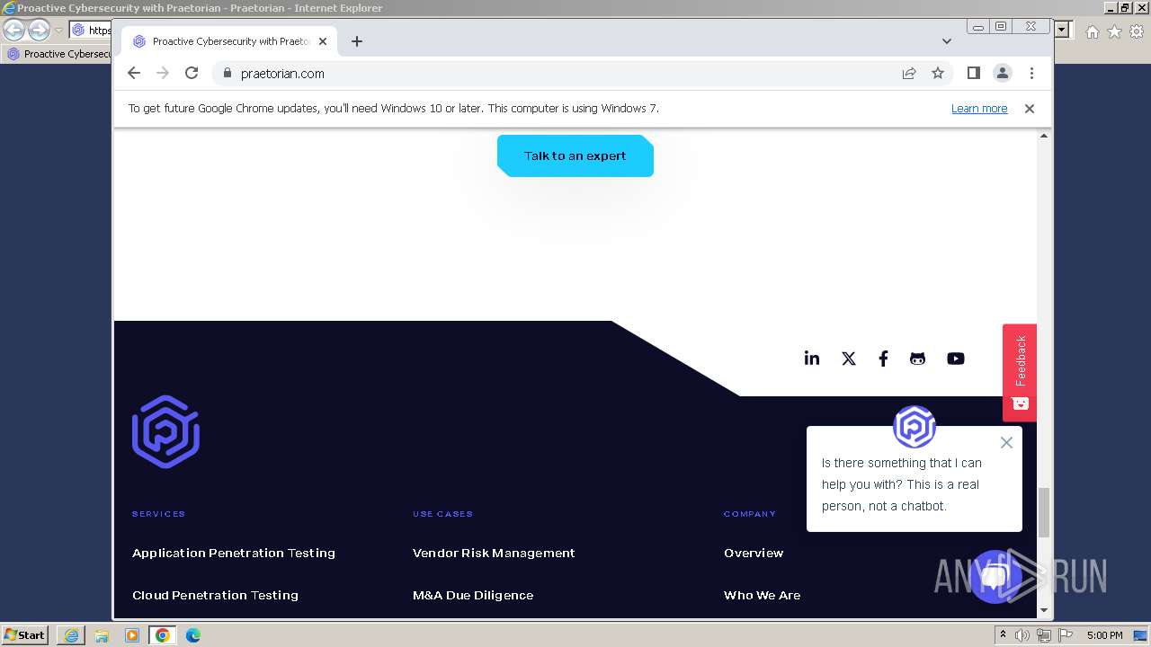Open a new Chrome tab
Viewport: 1151px width, 647px height.
(357, 41)
